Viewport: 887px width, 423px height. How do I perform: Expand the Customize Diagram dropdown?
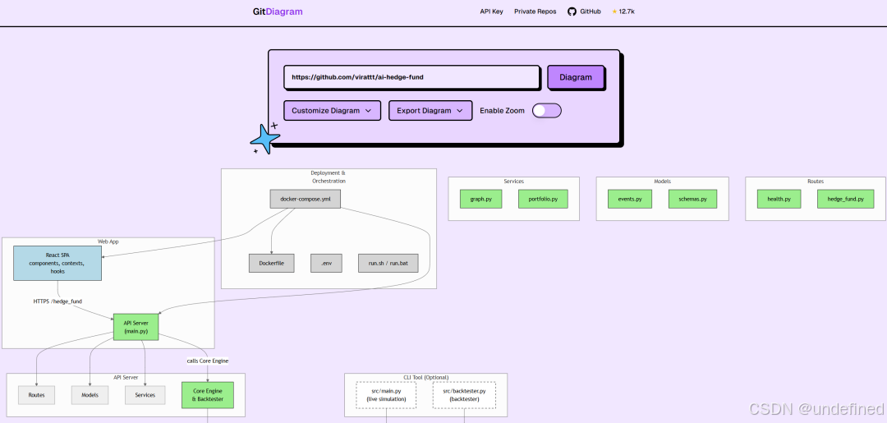click(x=332, y=111)
